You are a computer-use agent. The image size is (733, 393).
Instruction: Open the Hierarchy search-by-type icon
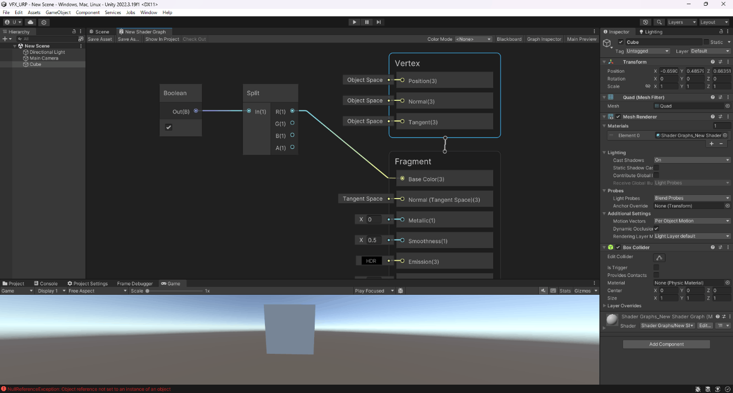coord(81,39)
